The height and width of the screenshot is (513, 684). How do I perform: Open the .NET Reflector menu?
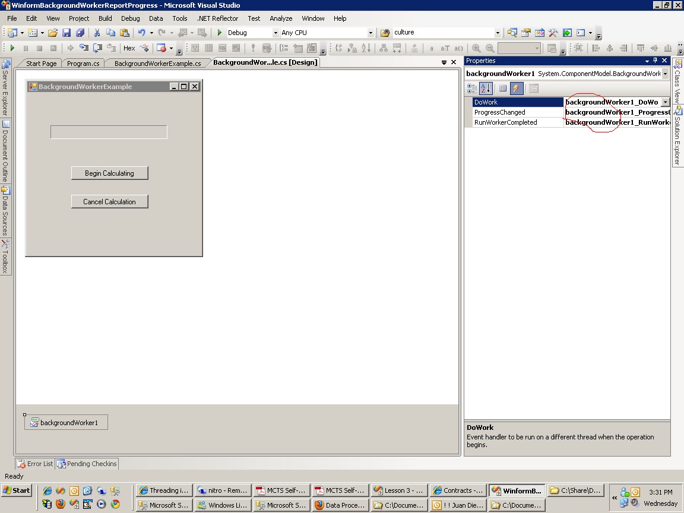218,18
